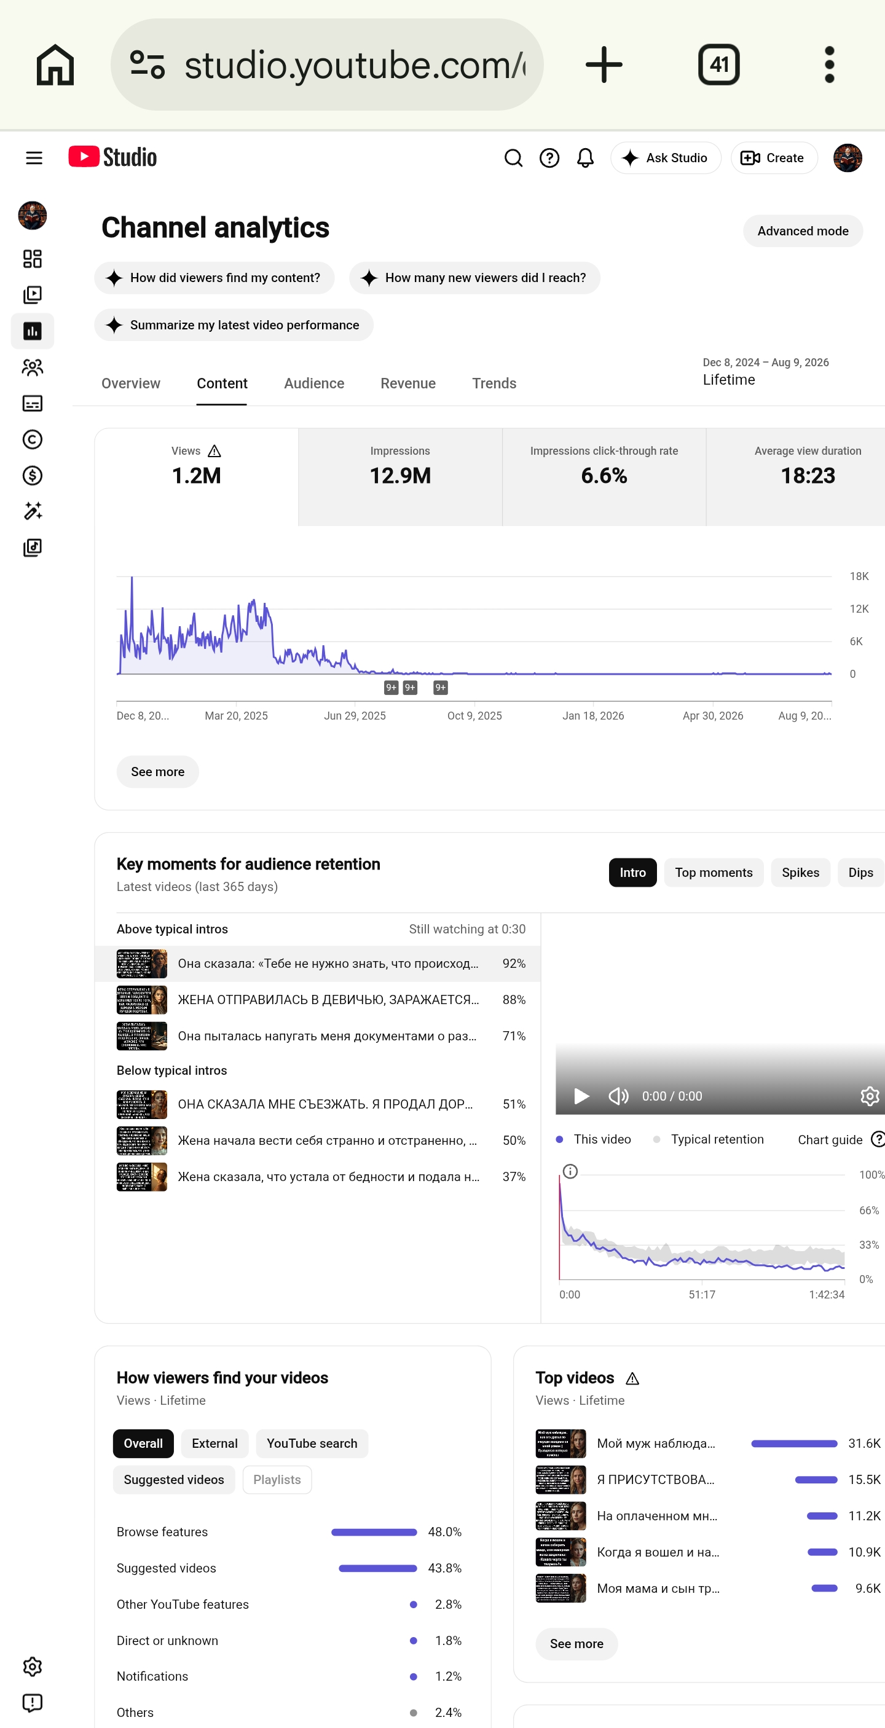Switch to the Audience tab
This screenshot has height=1728, width=885.
point(314,383)
